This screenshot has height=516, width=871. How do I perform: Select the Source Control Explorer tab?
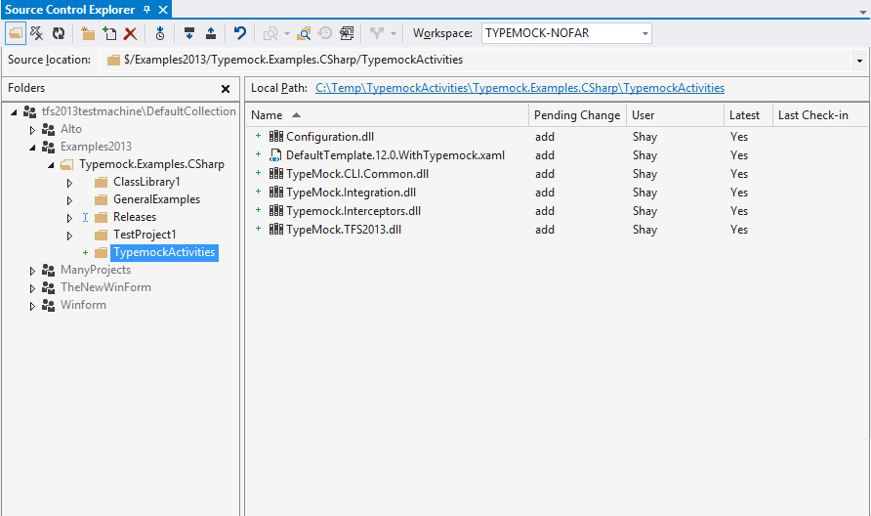pyautogui.click(x=70, y=9)
